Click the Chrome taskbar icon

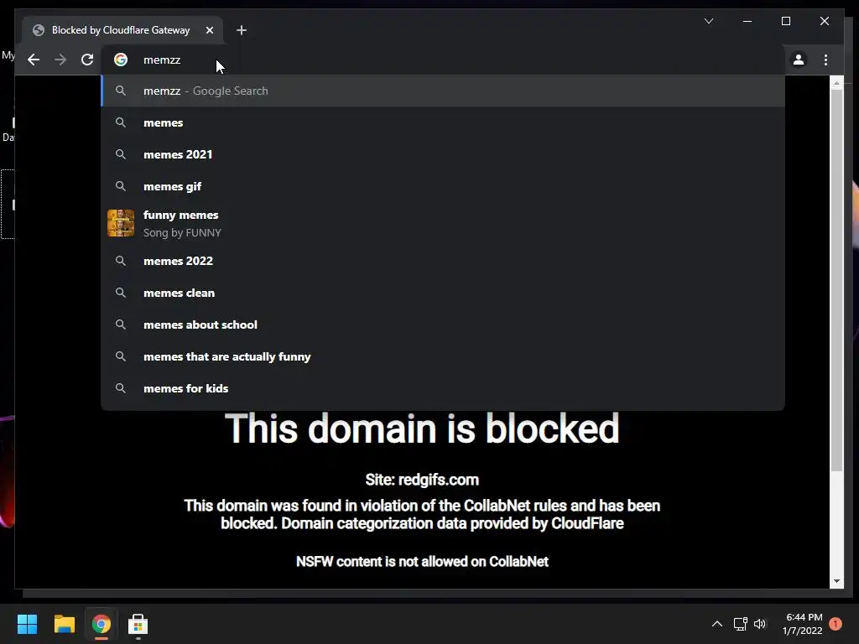coord(101,624)
